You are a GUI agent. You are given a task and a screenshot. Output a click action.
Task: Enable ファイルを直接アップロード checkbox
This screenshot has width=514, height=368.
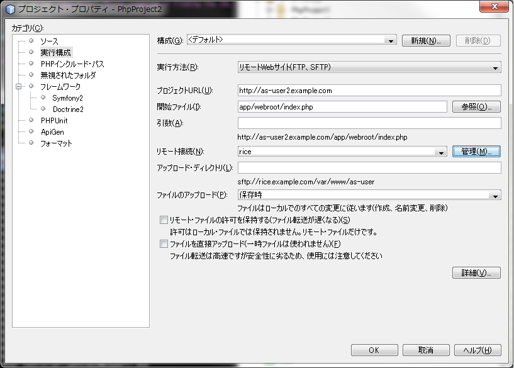coord(164,244)
